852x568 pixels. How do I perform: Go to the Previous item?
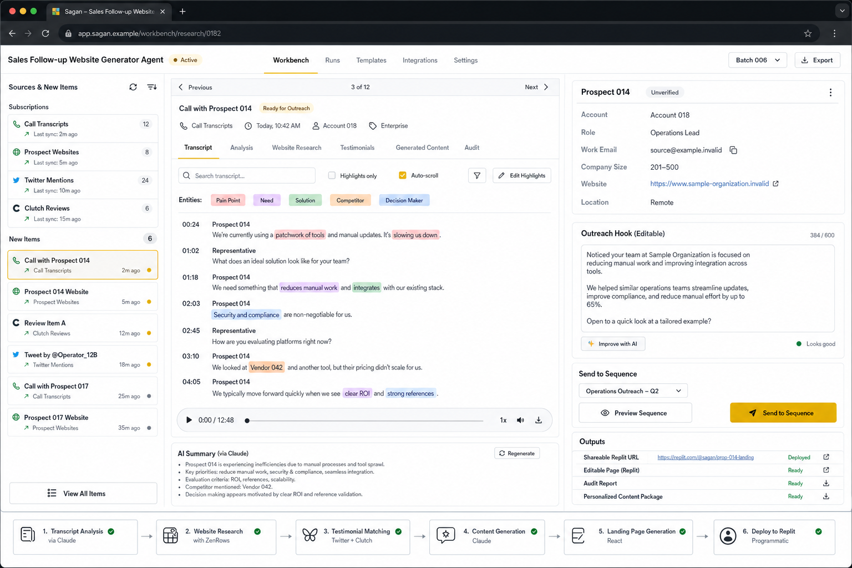pos(195,87)
